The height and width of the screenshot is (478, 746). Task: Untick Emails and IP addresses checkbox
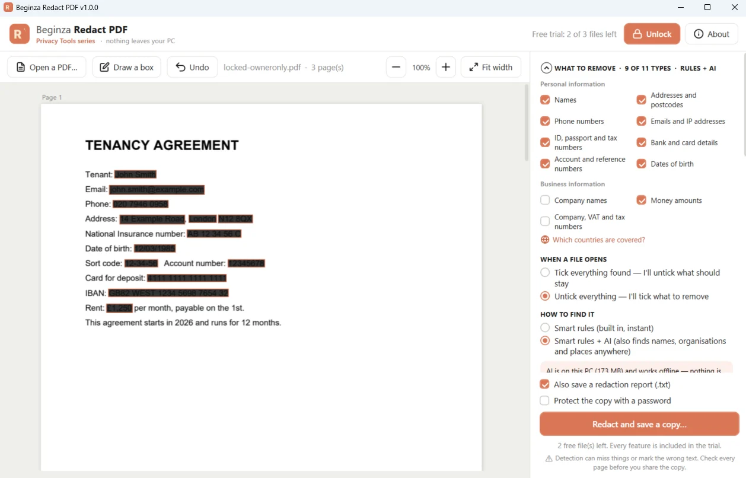[x=641, y=121]
